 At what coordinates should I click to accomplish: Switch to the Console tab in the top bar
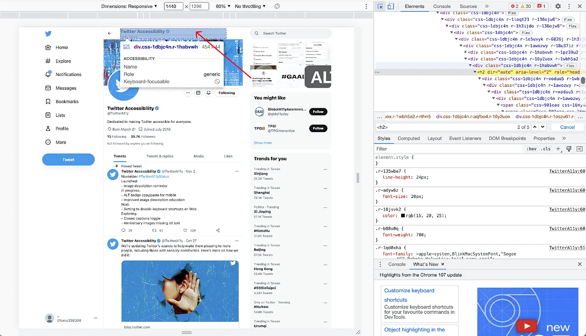442,6
